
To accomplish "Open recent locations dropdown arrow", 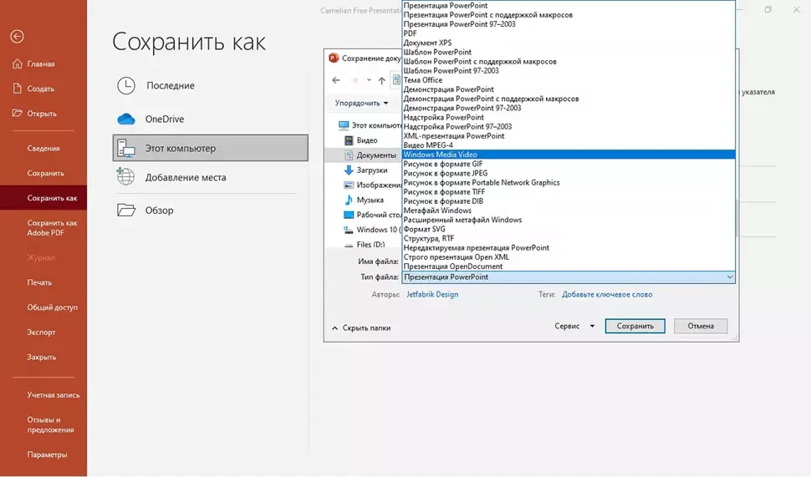I will click(x=369, y=80).
